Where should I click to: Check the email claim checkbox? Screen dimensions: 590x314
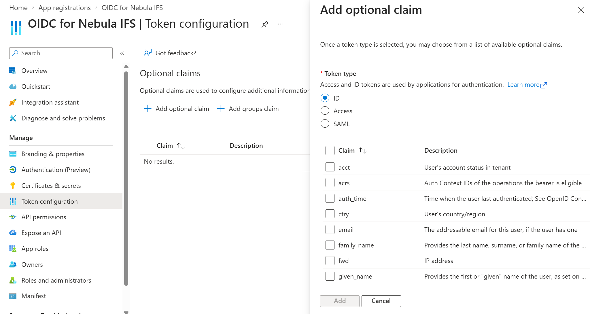330,230
